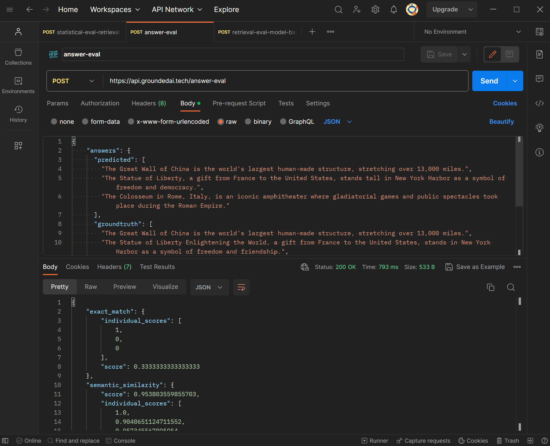Screen dimensions: 550x446
Task: Open the invite collaborators icon
Action: (357, 9)
